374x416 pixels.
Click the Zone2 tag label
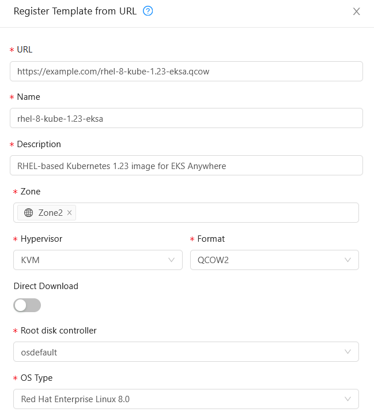50,213
